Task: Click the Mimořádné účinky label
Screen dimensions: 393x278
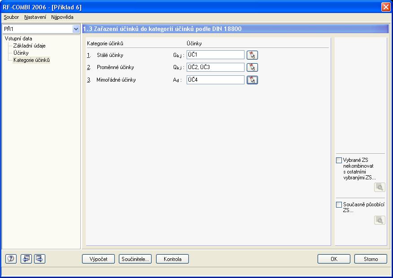Action: click(x=116, y=80)
